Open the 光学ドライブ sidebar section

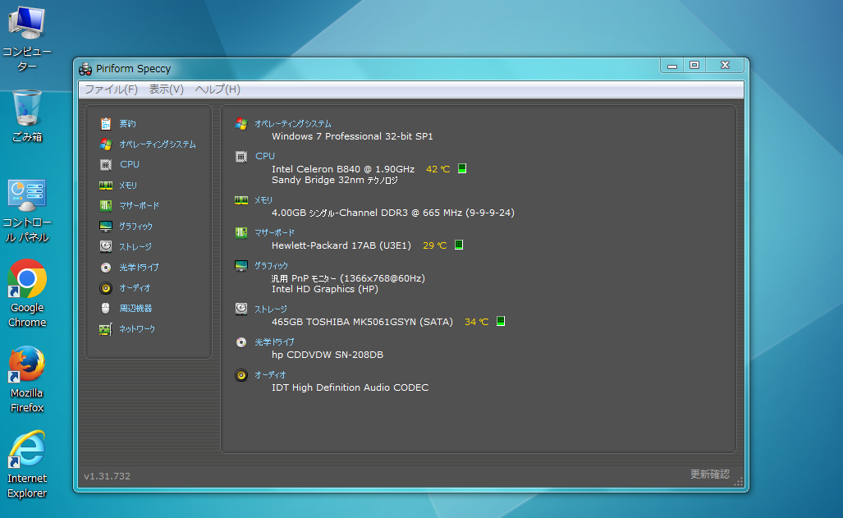coord(139,268)
